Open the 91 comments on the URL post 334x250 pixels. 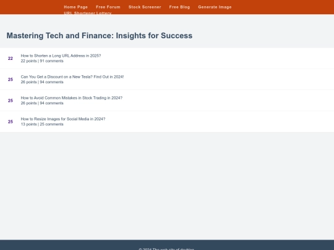(x=51, y=61)
